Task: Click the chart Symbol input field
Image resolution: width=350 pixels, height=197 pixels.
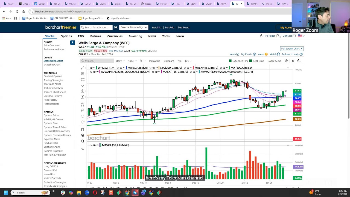Action: [97, 61]
